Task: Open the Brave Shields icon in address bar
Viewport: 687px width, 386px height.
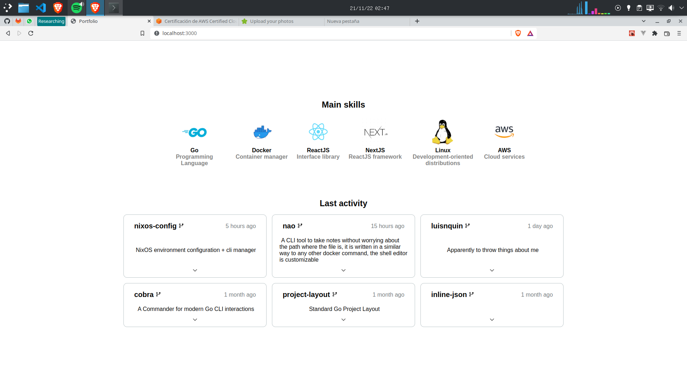Action: click(x=518, y=33)
